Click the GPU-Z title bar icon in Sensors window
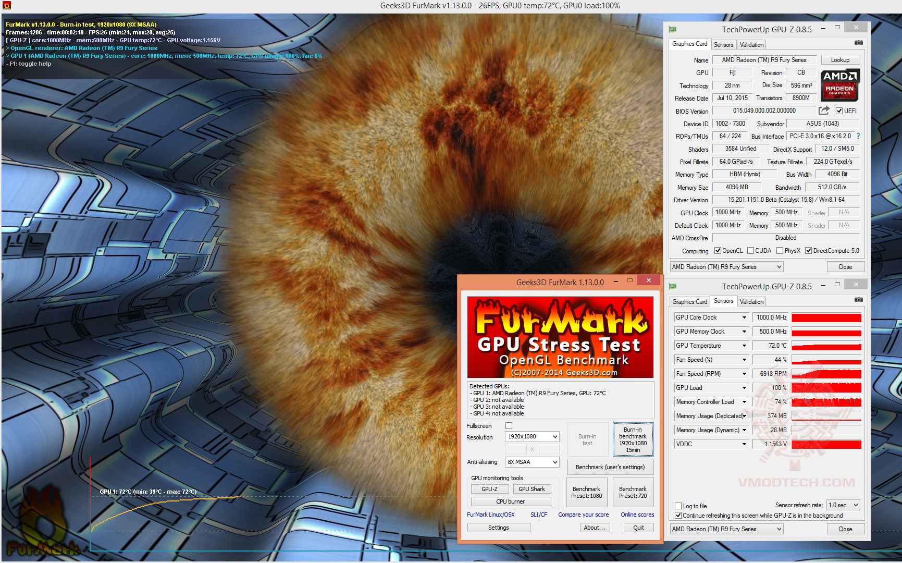Viewport: 902px width, 563px height. point(673,286)
